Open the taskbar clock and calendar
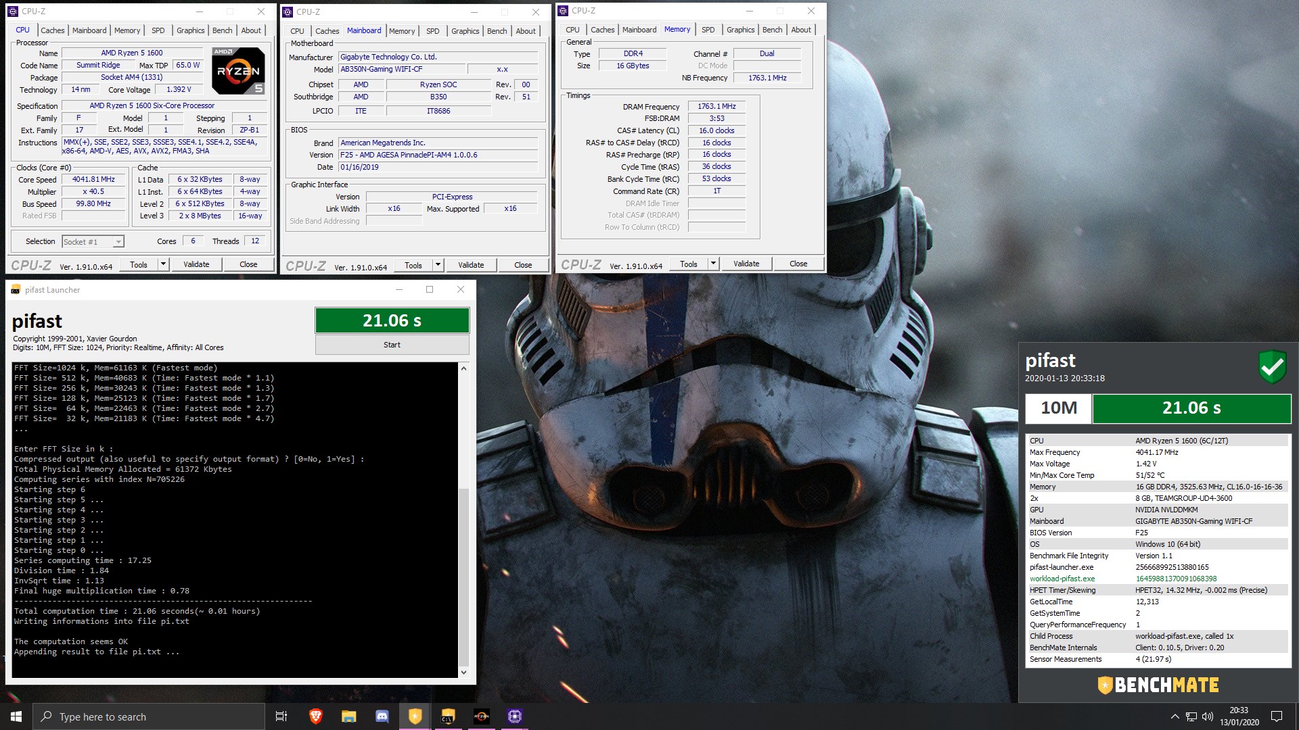Screen dimensions: 1299x730 point(1239,716)
